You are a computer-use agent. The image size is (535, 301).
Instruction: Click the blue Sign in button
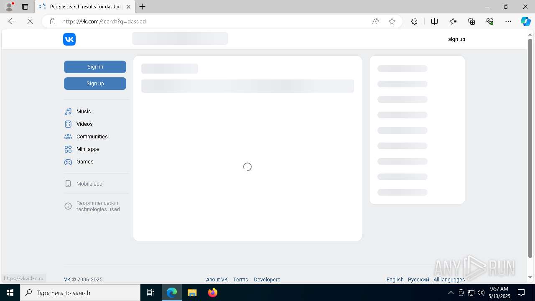coord(95,67)
